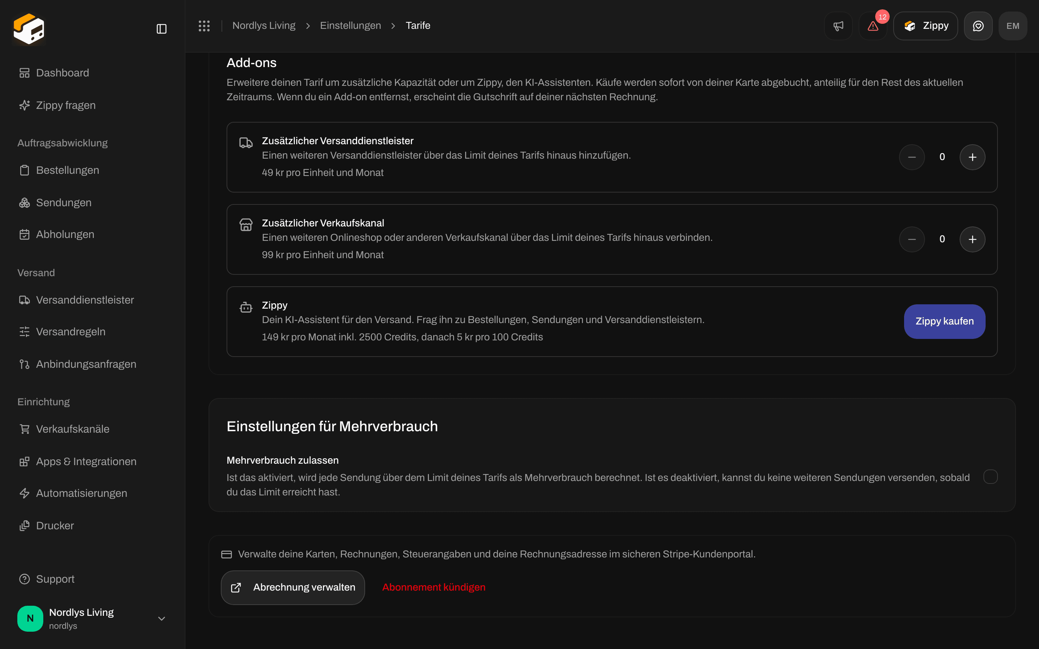This screenshot has height=649, width=1039.
Task: Open alerts with 12 notifications
Action: pyautogui.click(x=873, y=26)
